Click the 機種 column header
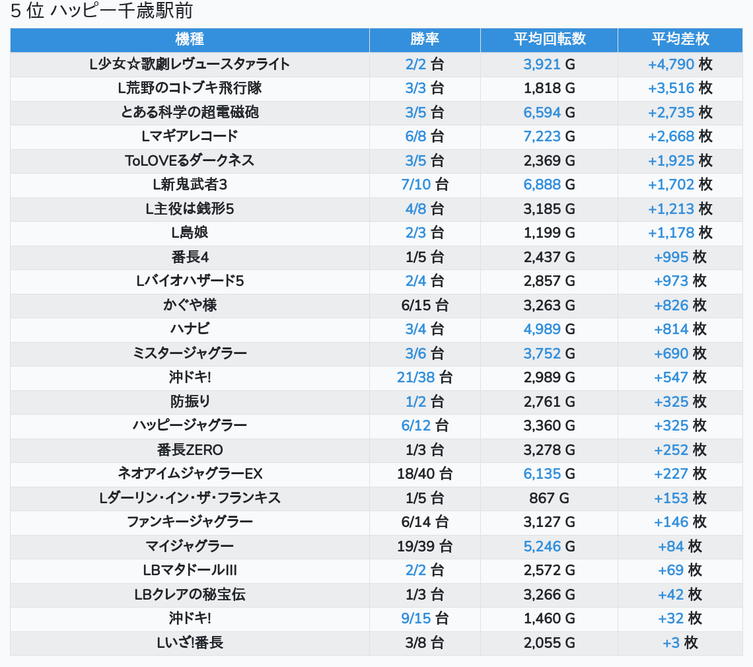This screenshot has width=753, height=667. tap(190, 40)
